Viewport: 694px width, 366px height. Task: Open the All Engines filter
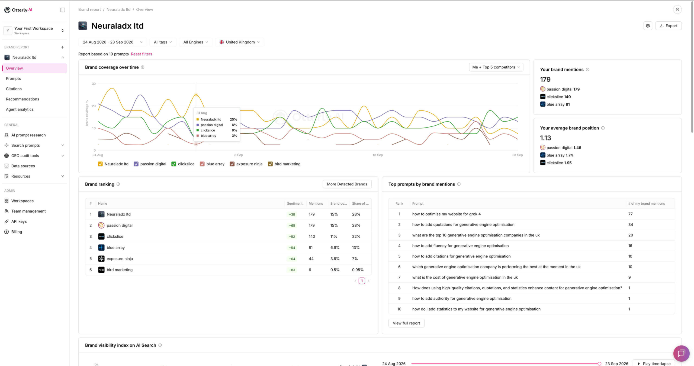pyautogui.click(x=196, y=42)
